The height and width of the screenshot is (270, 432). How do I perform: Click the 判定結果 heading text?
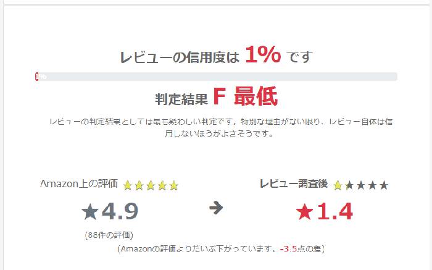tap(181, 99)
